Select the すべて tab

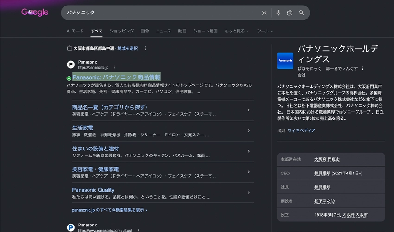96,31
